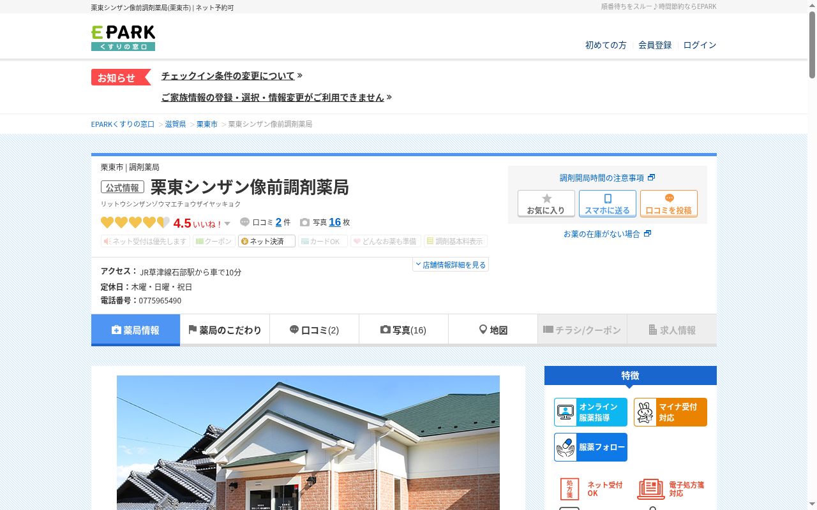Screen dimensions: 817x510
Task: Open the チラシ/クーポン tab
Action: coord(582,330)
